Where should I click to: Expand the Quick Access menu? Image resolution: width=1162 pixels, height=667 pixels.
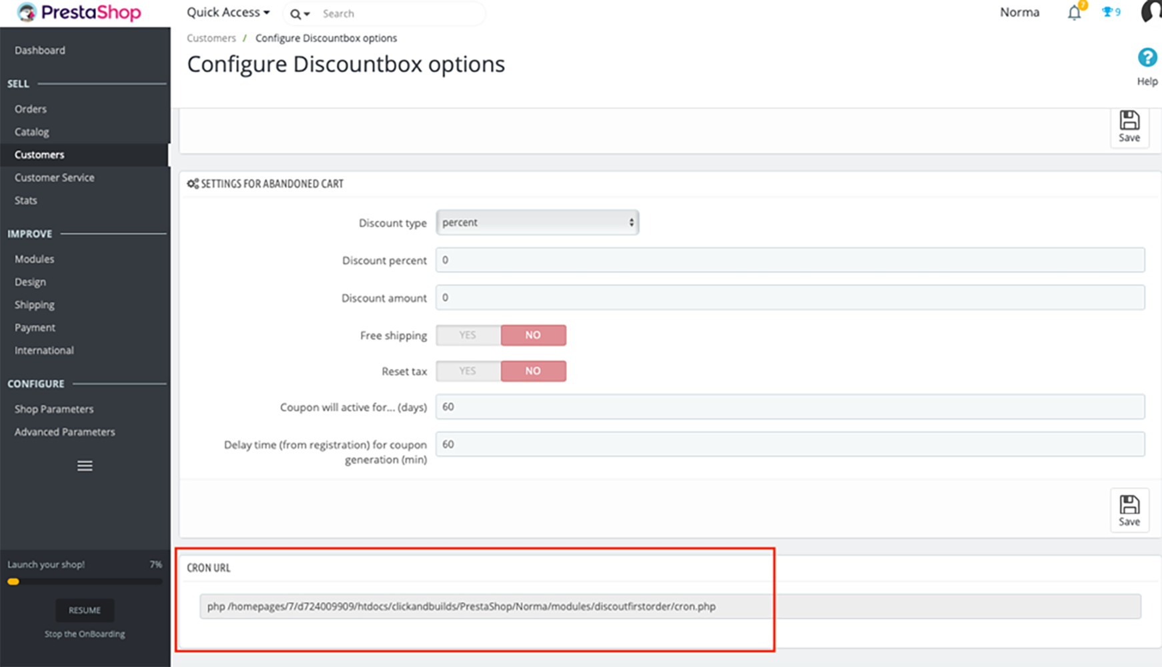coord(228,13)
